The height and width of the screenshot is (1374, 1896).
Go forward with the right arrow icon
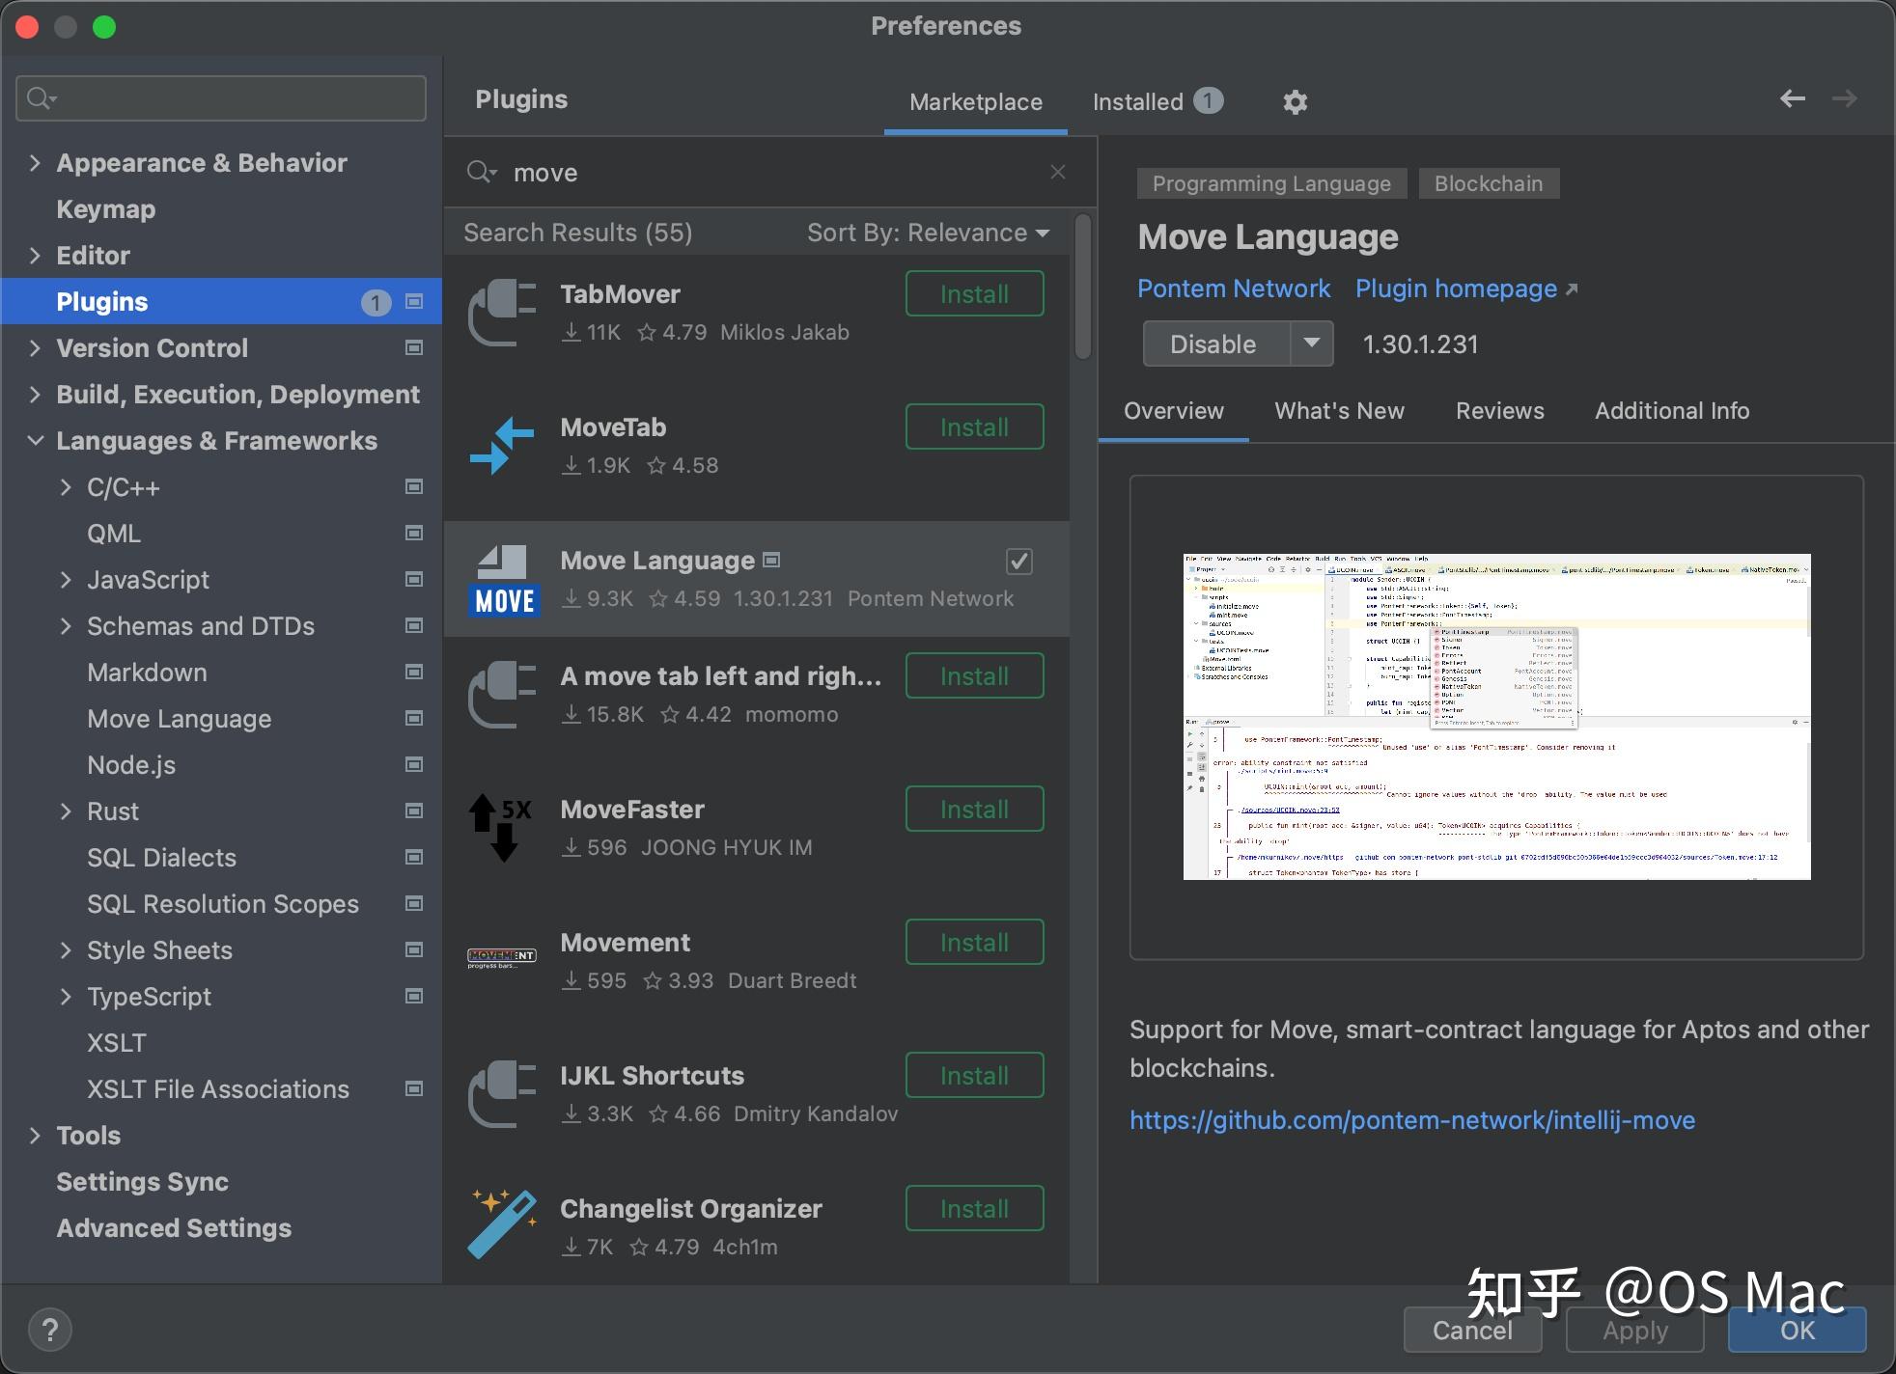point(1845,98)
